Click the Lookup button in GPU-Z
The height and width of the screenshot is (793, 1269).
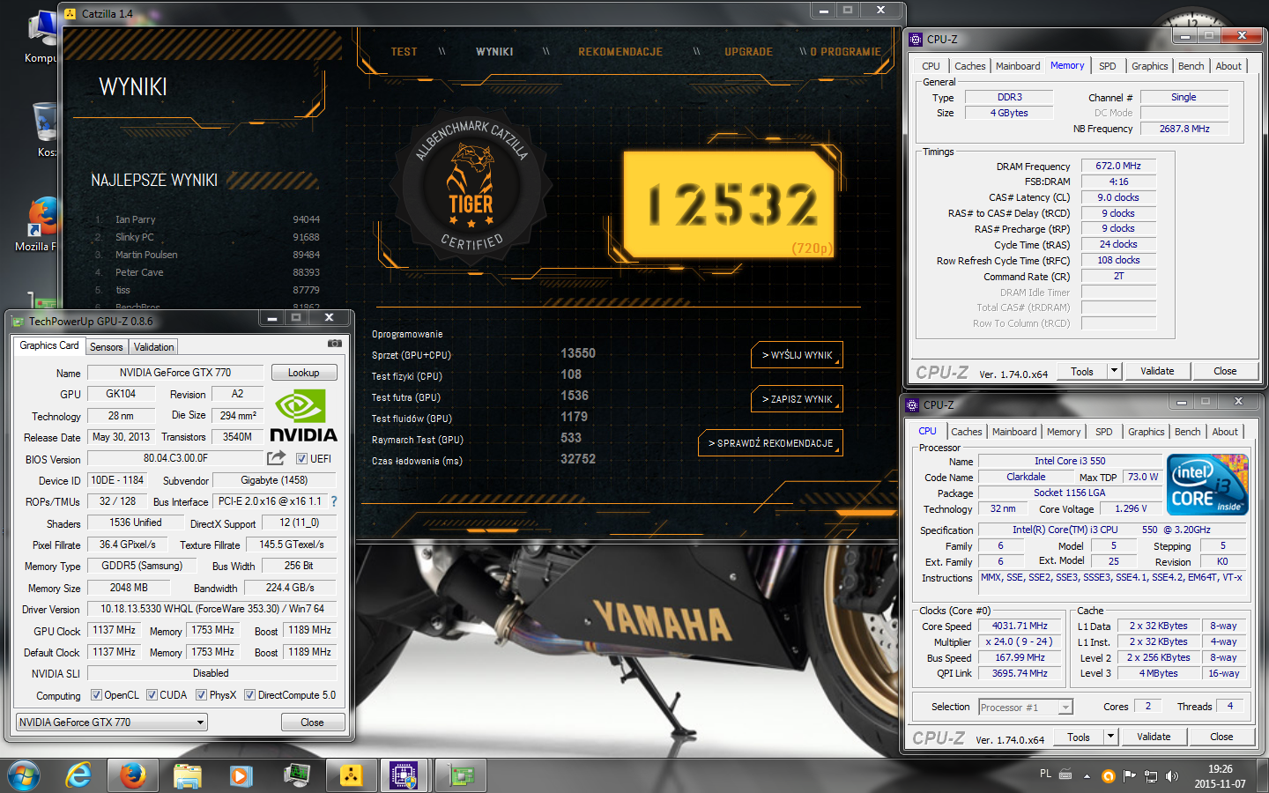(x=304, y=373)
